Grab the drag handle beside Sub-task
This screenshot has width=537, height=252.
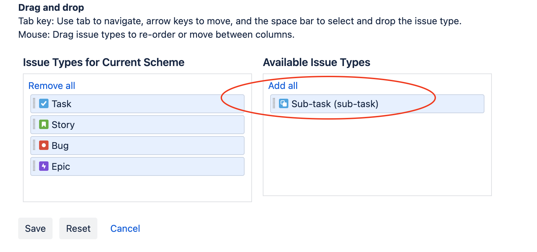coord(274,104)
